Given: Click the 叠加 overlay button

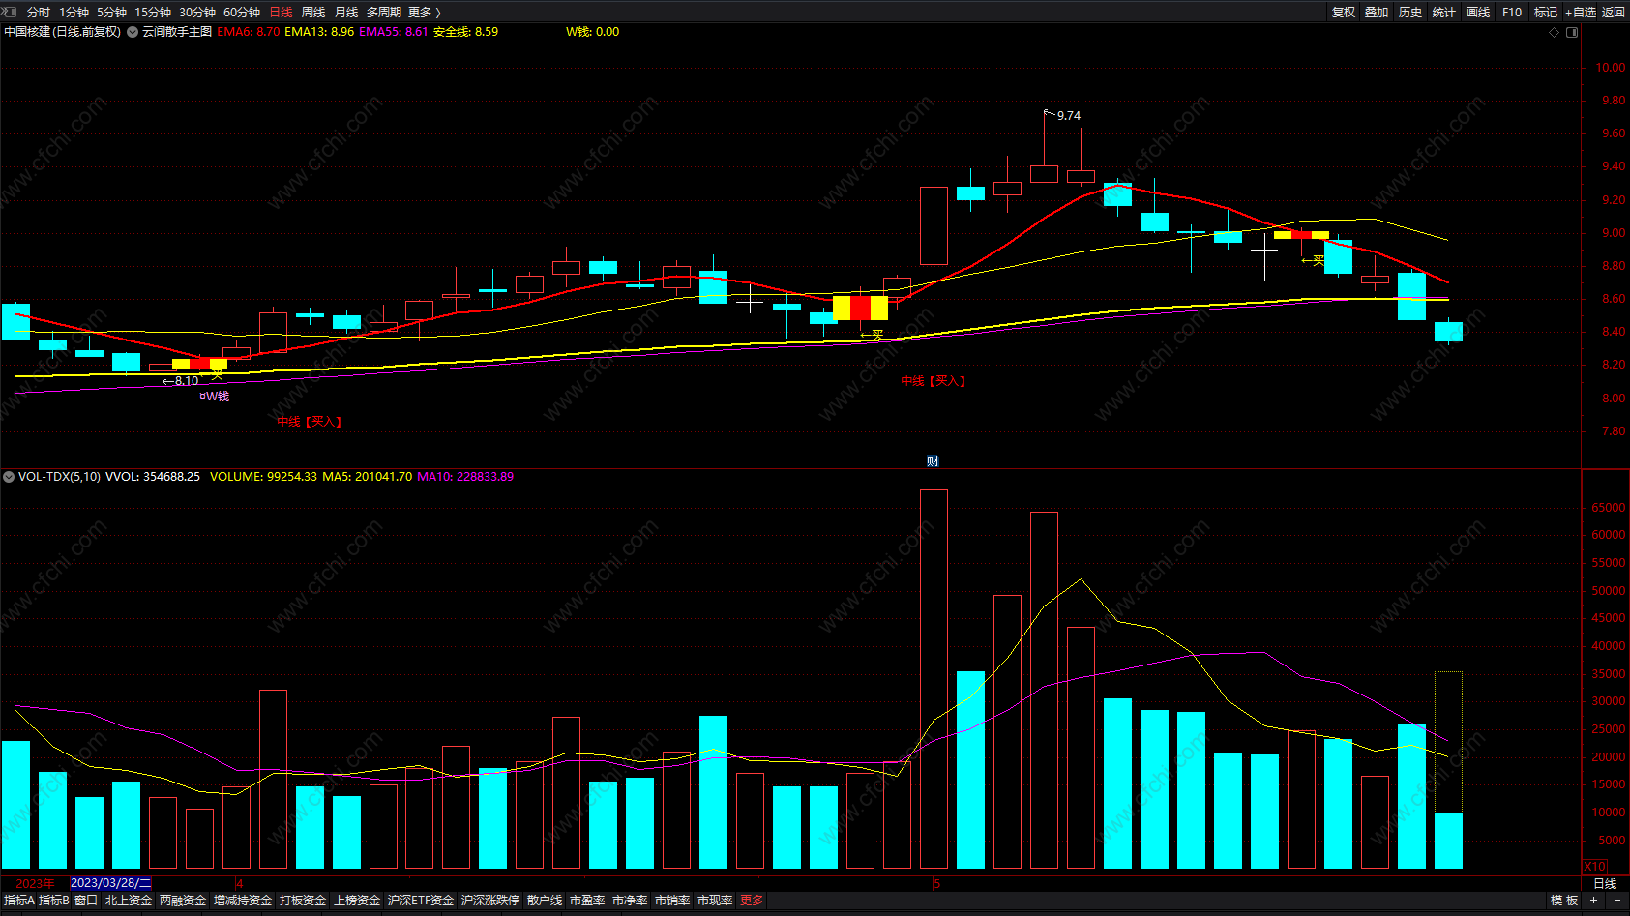Looking at the screenshot, I should click(1377, 13).
